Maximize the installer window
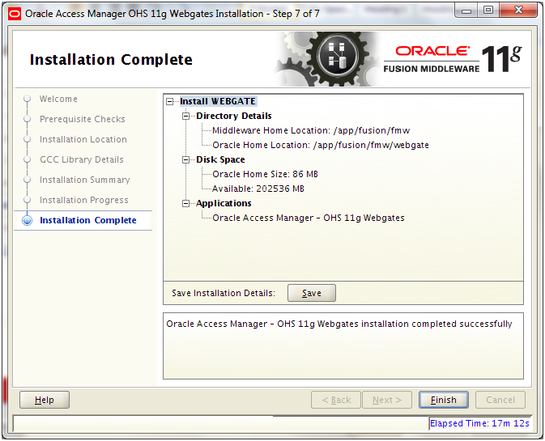This screenshot has height=441, width=545. [x=488, y=11]
